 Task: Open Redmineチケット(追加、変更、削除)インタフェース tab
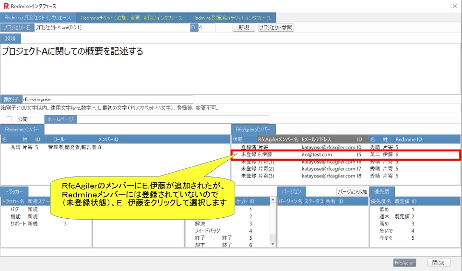coord(132,18)
